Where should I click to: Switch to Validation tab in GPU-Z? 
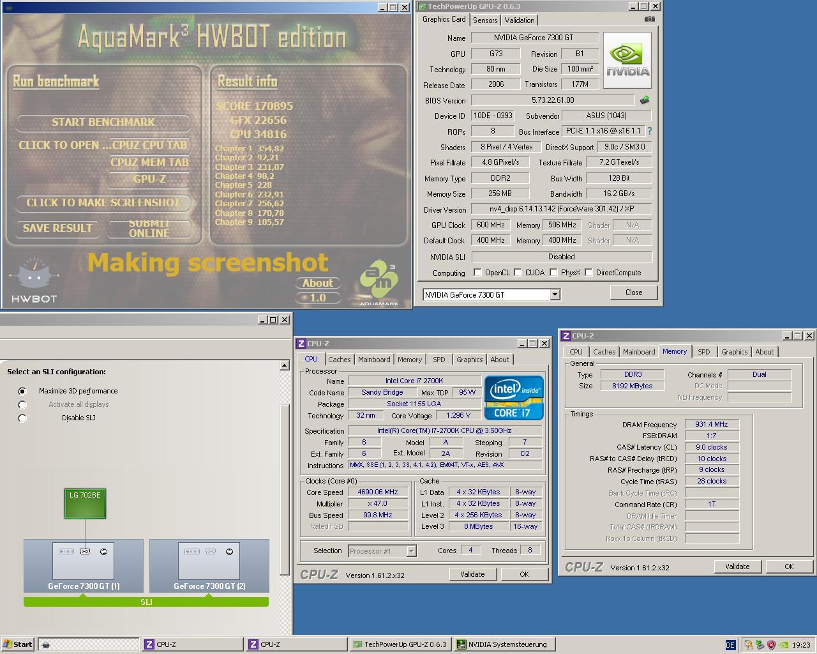pyautogui.click(x=520, y=20)
